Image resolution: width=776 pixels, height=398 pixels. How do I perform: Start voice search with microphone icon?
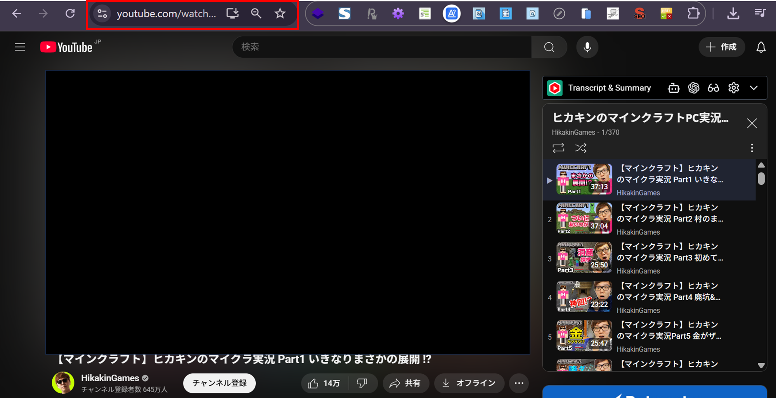point(587,47)
